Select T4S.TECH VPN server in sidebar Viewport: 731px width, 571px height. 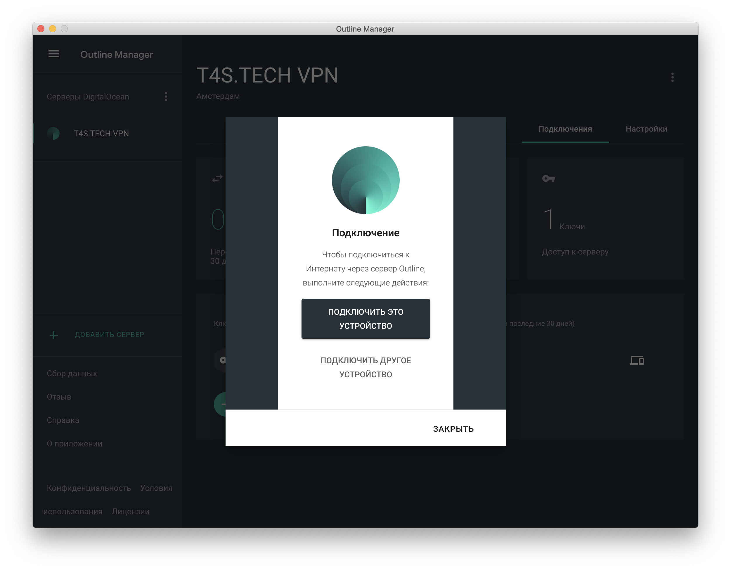(x=108, y=133)
